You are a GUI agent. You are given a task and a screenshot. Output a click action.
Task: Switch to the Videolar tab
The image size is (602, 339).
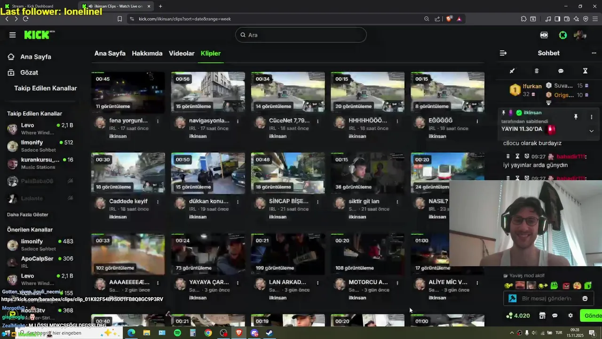pos(182,53)
